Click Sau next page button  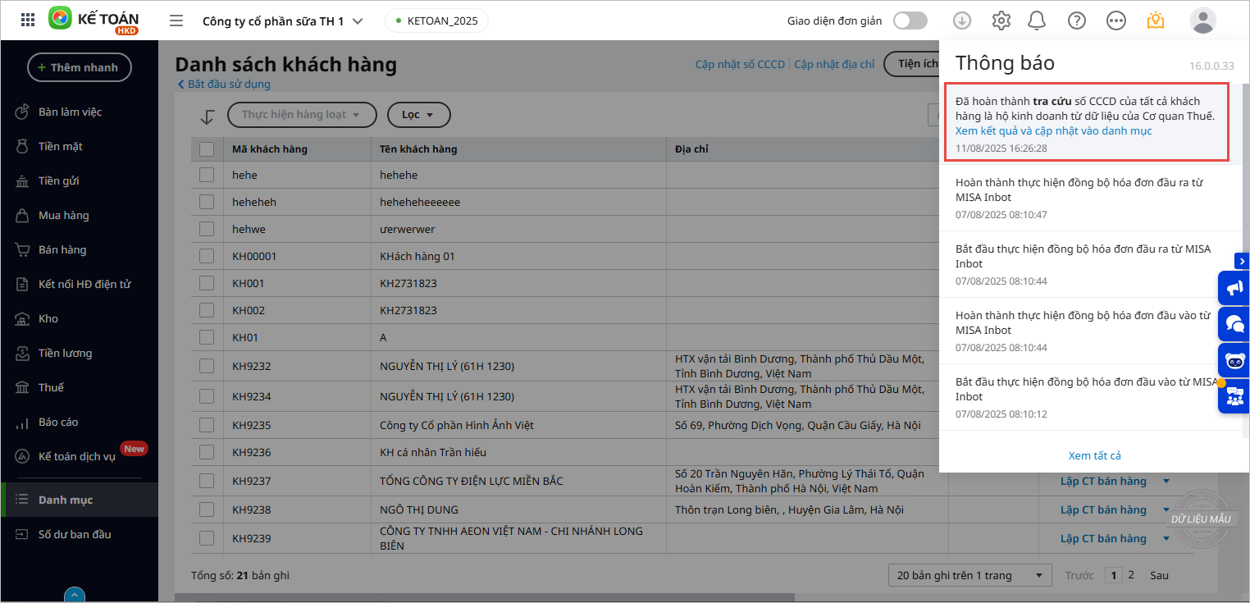[x=1159, y=575]
